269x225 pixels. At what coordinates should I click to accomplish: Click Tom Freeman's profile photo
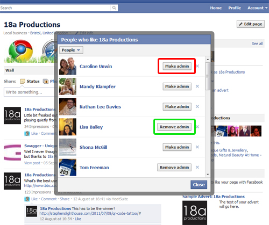(x=68, y=167)
